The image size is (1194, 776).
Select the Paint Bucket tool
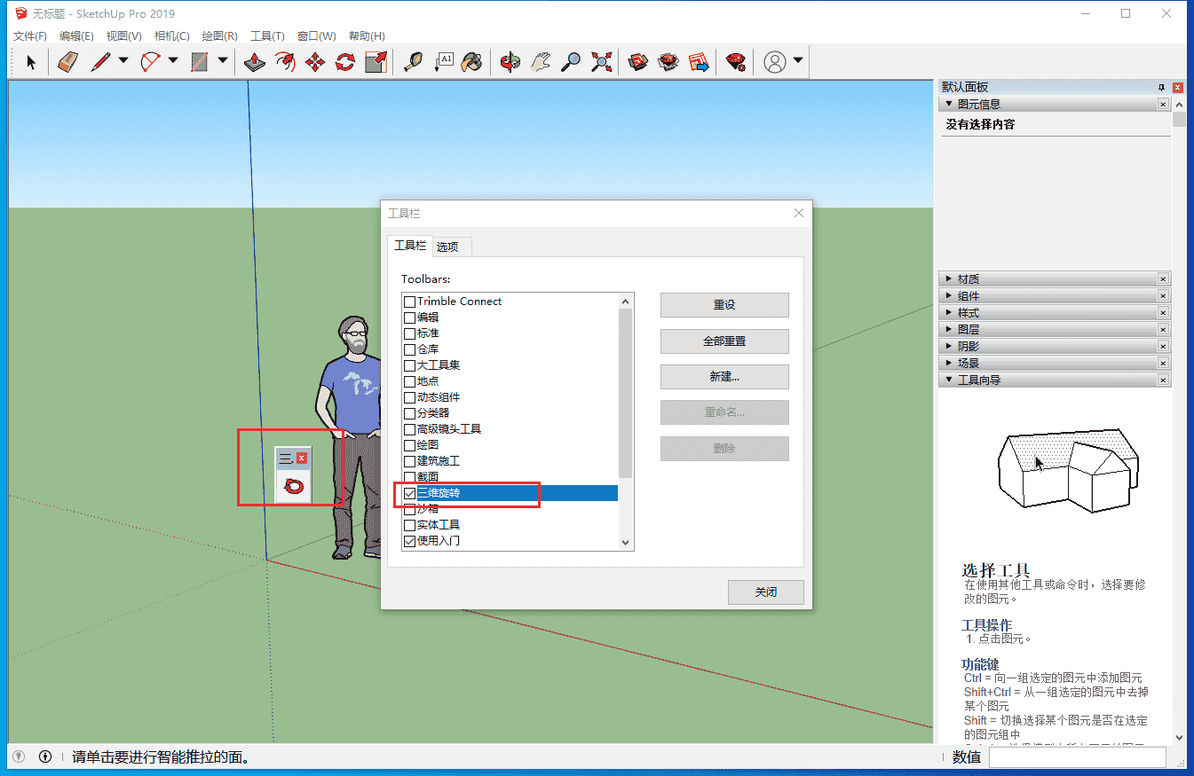(x=473, y=62)
